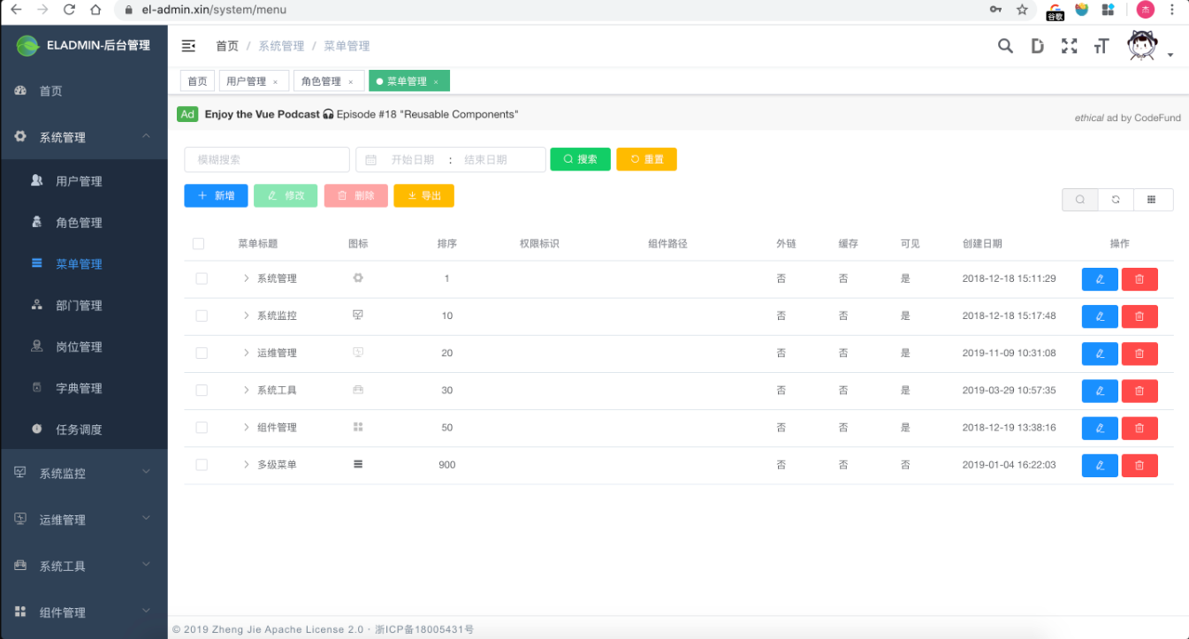This screenshot has width=1189, height=639.
Task: Enter fullscreen via the expand icon
Action: coord(1069,44)
